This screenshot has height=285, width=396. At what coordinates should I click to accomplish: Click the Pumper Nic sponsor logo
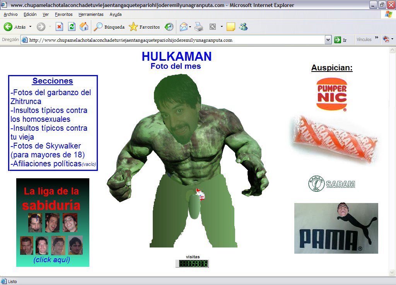point(331,94)
